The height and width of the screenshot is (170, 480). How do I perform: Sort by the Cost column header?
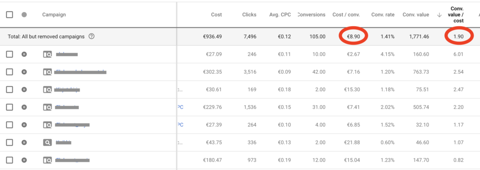click(217, 14)
